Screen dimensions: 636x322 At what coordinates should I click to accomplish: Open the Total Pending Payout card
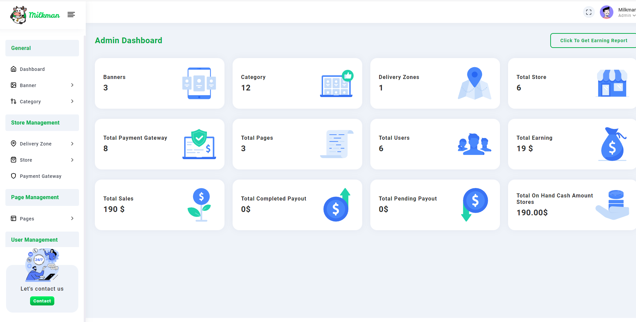[x=435, y=205]
